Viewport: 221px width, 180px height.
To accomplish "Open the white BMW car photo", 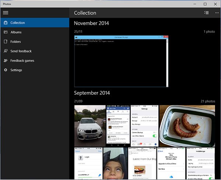I will tap(90, 126).
